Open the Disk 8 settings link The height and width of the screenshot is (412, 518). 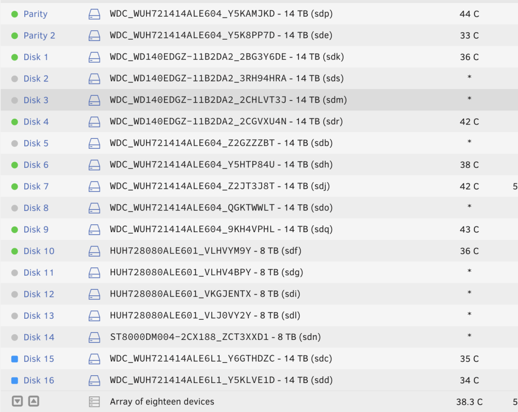click(36, 208)
